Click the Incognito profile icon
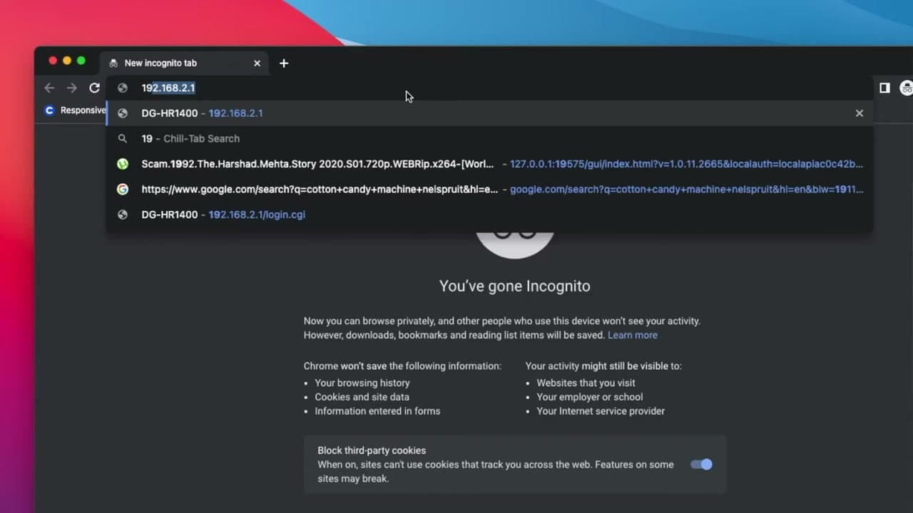This screenshot has width=913, height=513. (907, 88)
